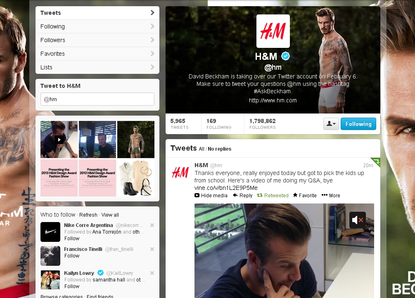Image resolution: width=415 pixels, height=298 pixels.
Task: Switch to No replies filter
Action: tap(219, 149)
